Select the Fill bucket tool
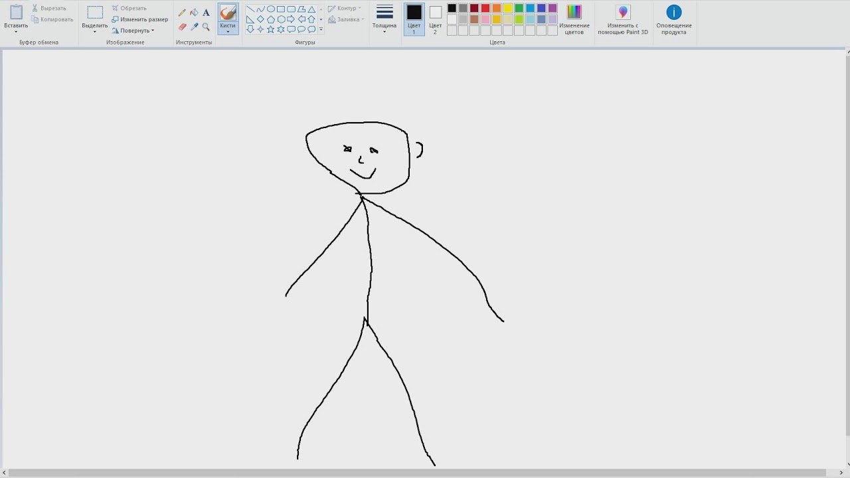This screenshot has width=850, height=478. [x=194, y=13]
